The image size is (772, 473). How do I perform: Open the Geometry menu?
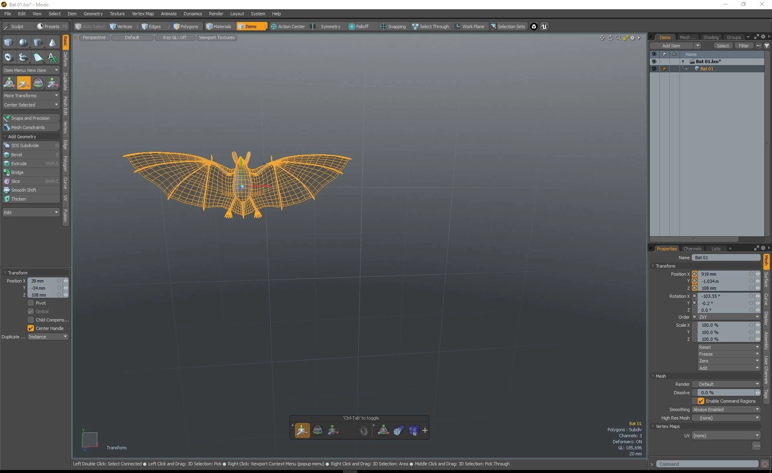[93, 14]
